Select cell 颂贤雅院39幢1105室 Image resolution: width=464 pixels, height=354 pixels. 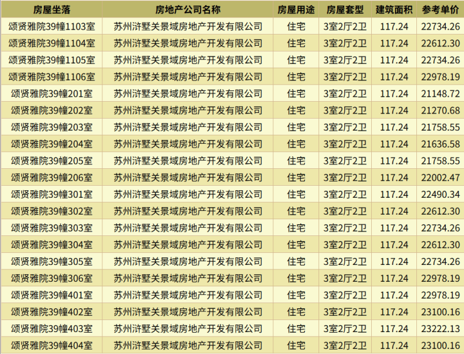coord(52,60)
